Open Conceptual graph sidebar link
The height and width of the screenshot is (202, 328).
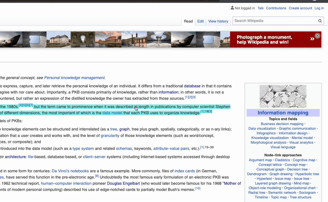[x=270, y=169]
